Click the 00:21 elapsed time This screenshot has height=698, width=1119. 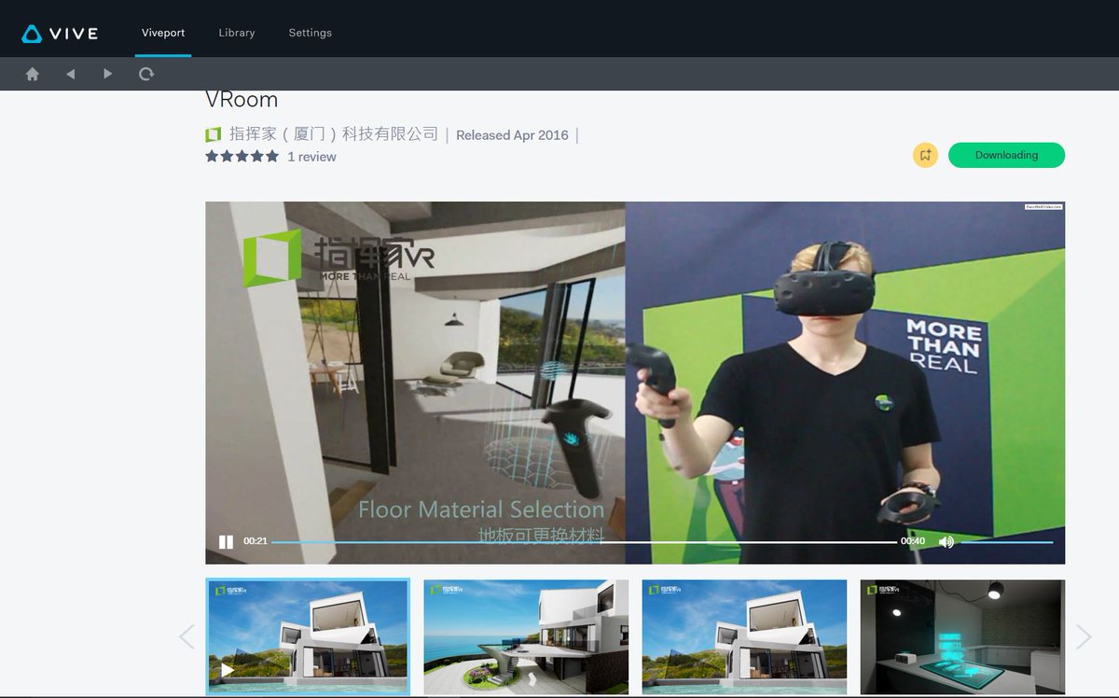coord(256,541)
